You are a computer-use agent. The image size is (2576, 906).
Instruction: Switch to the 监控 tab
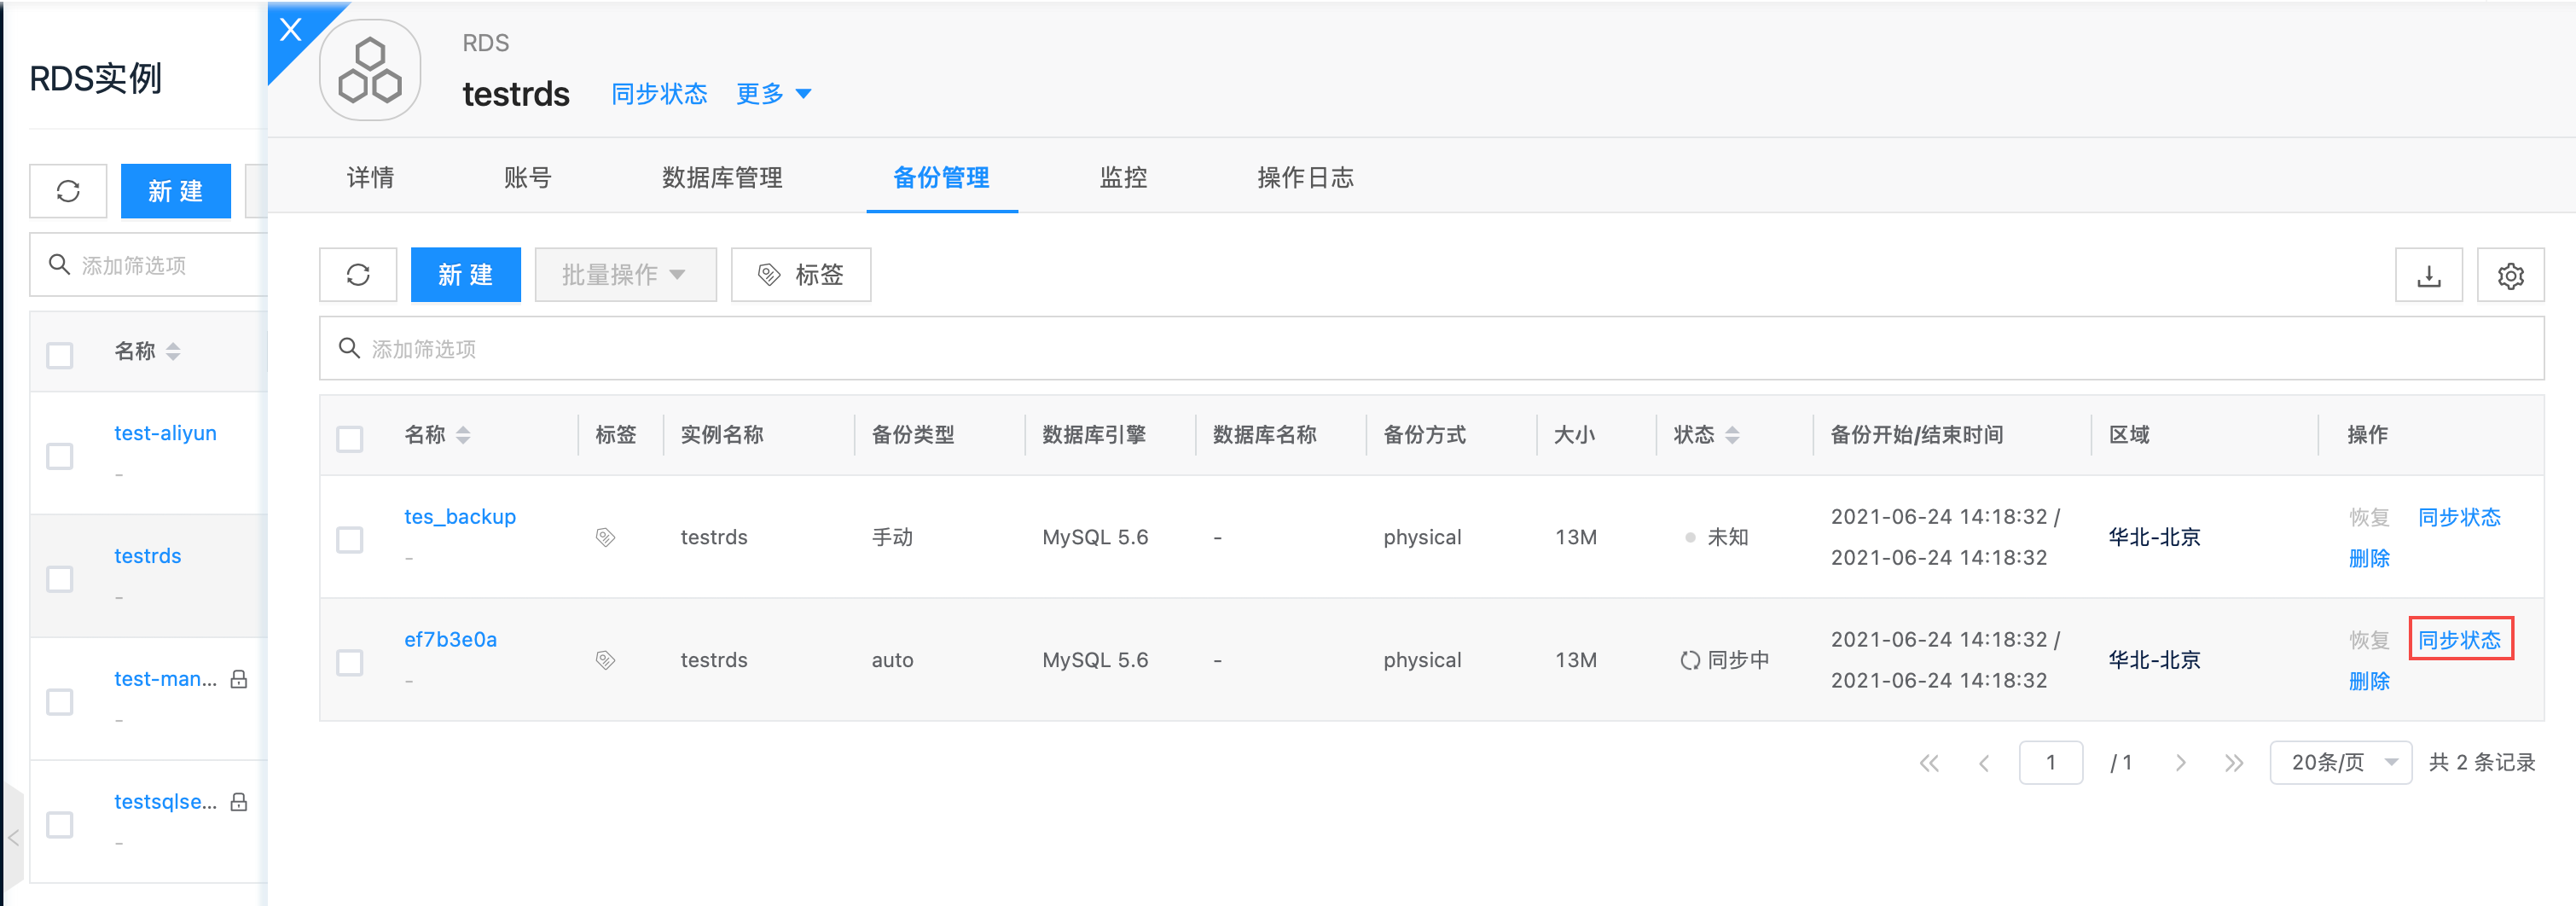click(x=1123, y=178)
